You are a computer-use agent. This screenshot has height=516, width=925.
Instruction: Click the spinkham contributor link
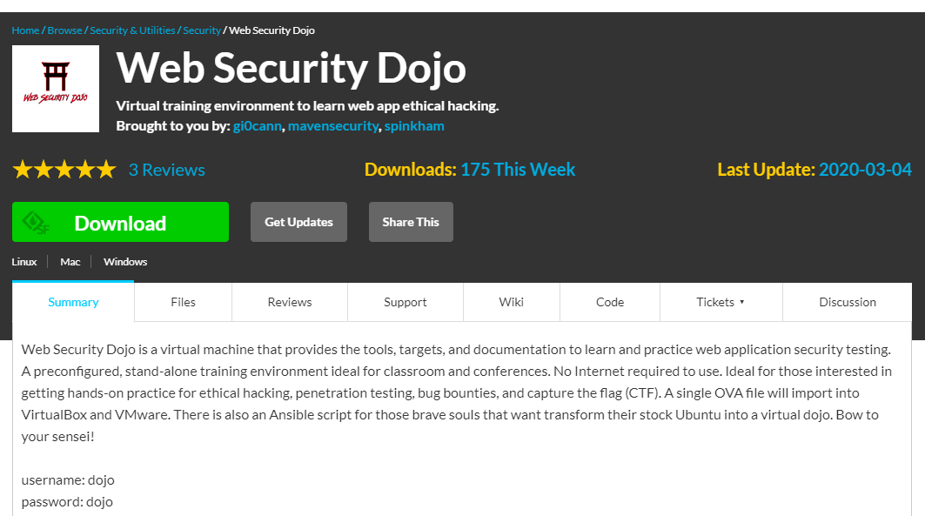coord(414,126)
